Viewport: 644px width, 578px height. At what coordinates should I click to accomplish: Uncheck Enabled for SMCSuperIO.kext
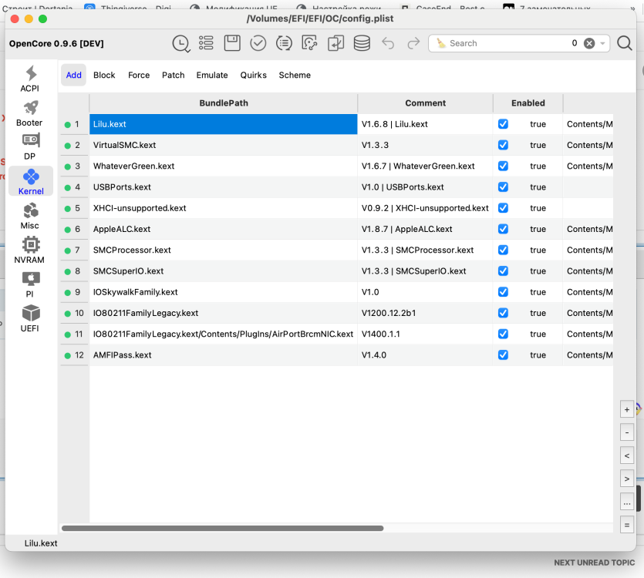503,271
